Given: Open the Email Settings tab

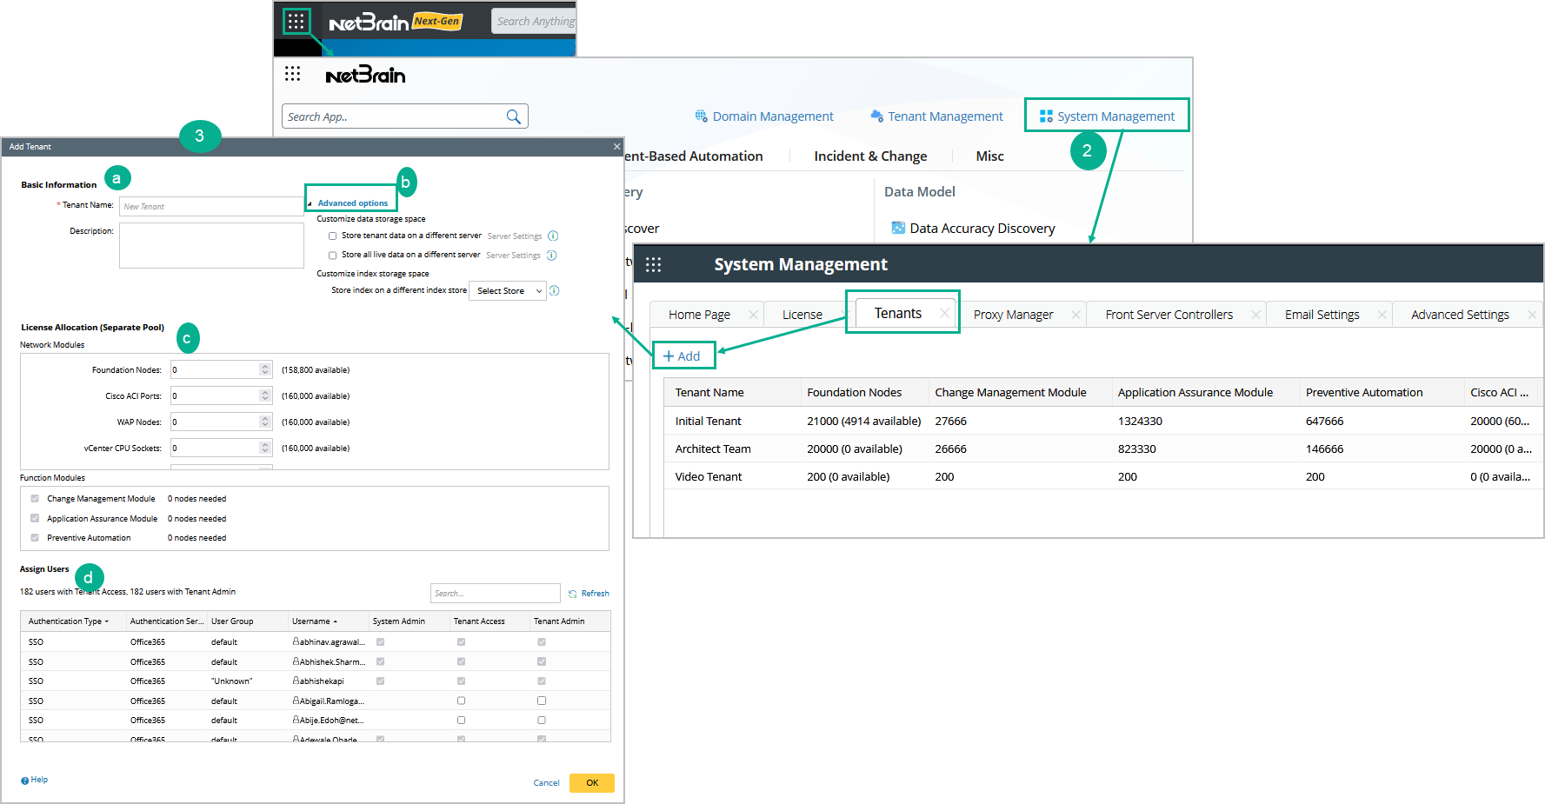Looking at the screenshot, I should click(1322, 315).
